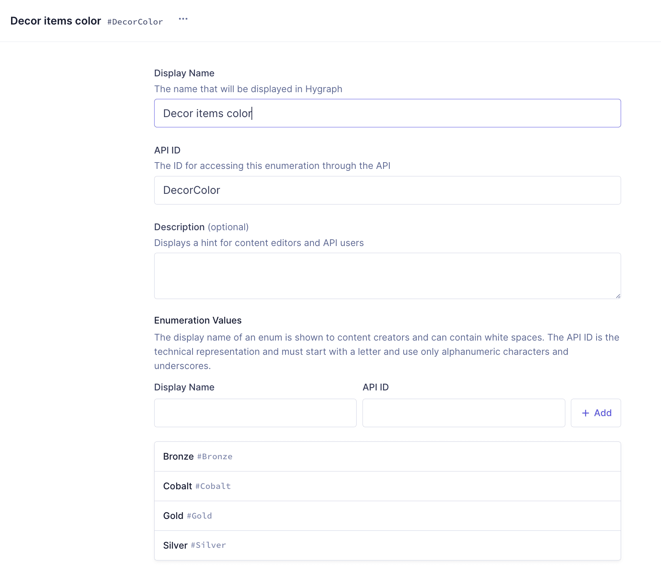Select the Bronze enumeration value row
The height and width of the screenshot is (568, 661).
[x=387, y=456]
